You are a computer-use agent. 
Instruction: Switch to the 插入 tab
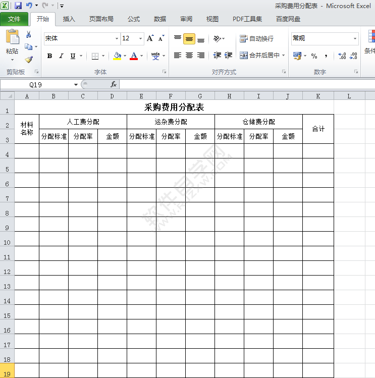click(69, 19)
